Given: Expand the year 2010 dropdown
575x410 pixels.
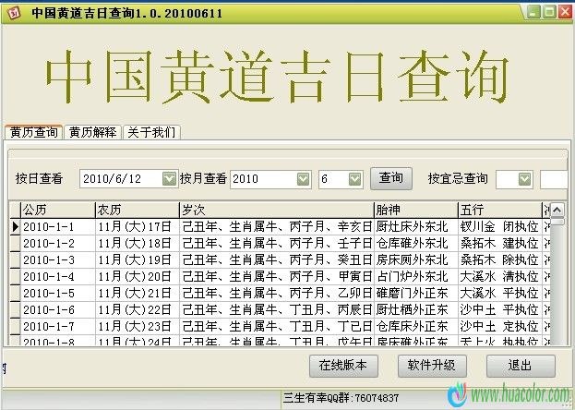Looking at the screenshot, I should (303, 179).
